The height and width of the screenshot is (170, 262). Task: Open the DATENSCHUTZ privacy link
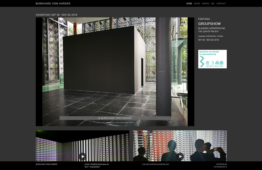coord(220,167)
